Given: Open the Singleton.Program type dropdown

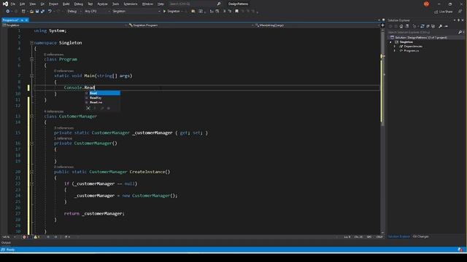Looking at the screenshot, I should pos(190,25).
